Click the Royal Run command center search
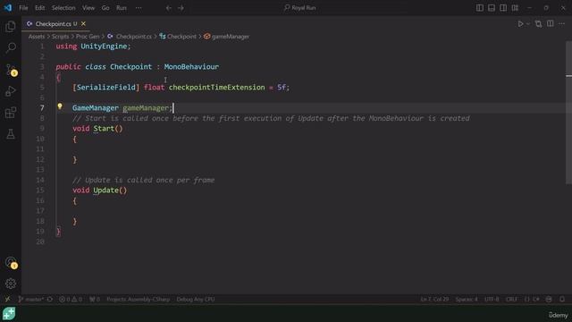The image size is (572, 322). click(x=300, y=8)
